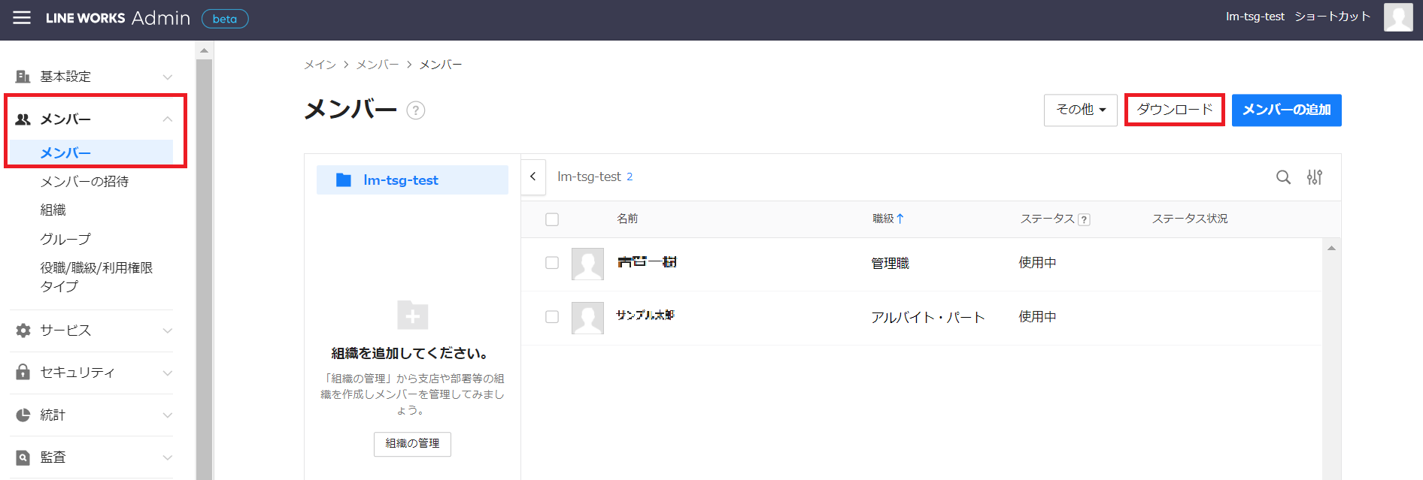Screen dimensions: 1423x480
Task: Click the セキュリティ lock icon
Action: [x=23, y=372]
